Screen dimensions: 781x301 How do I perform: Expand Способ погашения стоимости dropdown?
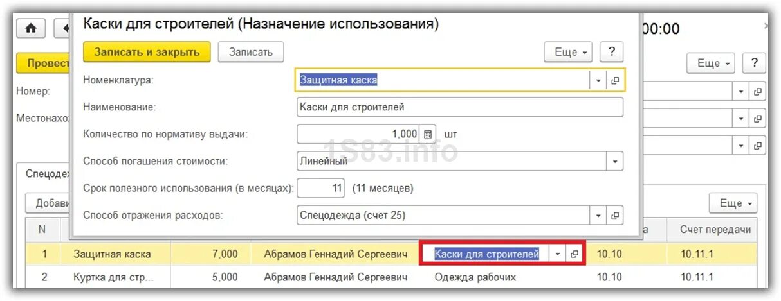615,161
